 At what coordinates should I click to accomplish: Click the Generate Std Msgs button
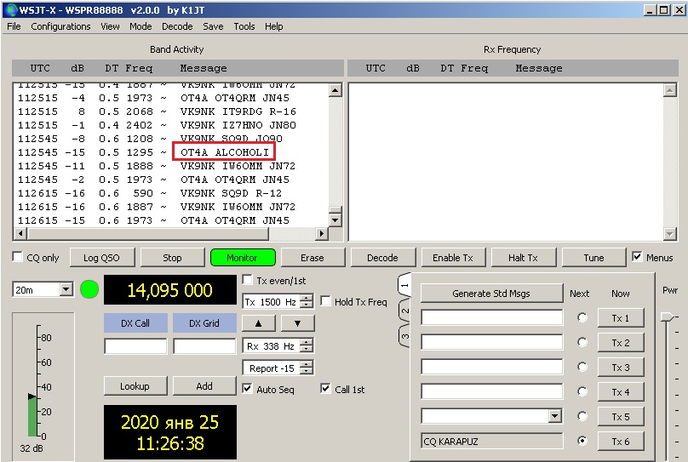pos(491,294)
